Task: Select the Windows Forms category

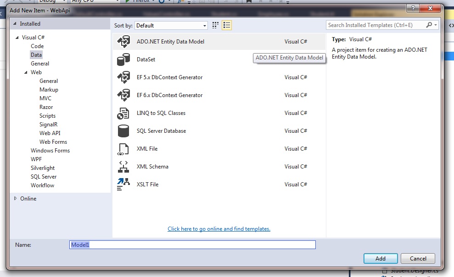Action: pyautogui.click(x=50, y=151)
